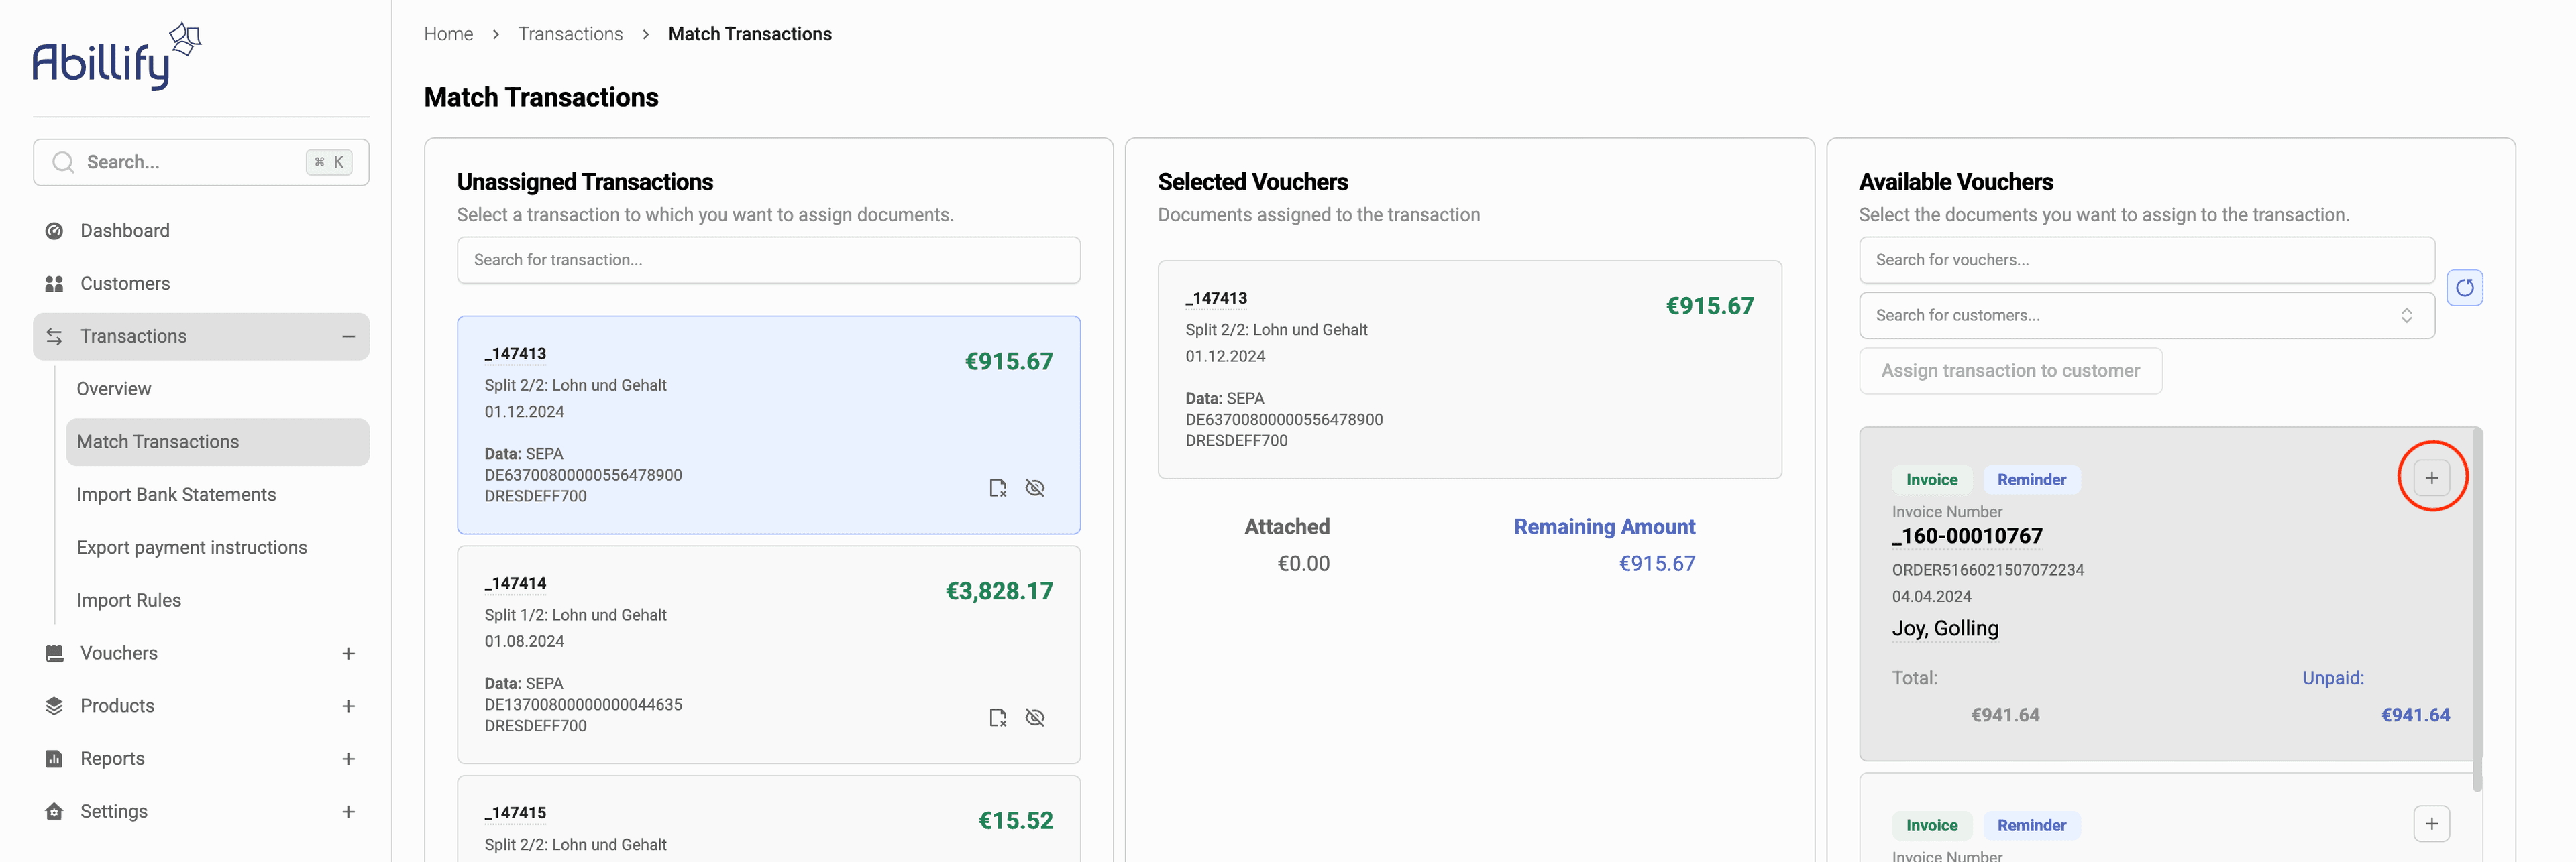Click plus button on second invoice card
The height and width of the screenshot is (862, 2576).
[2431, 823]
